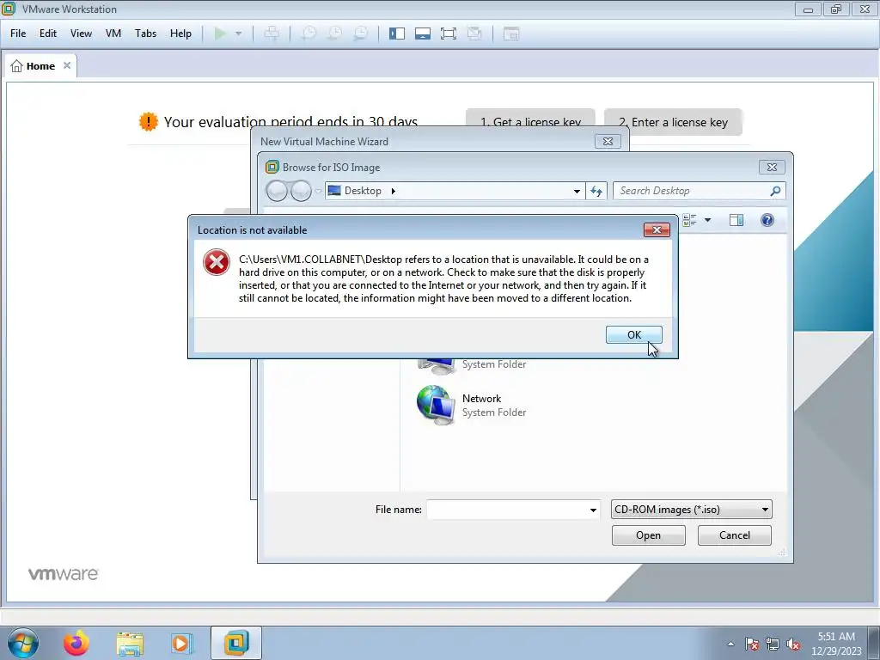Click the search magnifier icon
This screenshot has width=880, height=660.
click(x=776, y=191)
